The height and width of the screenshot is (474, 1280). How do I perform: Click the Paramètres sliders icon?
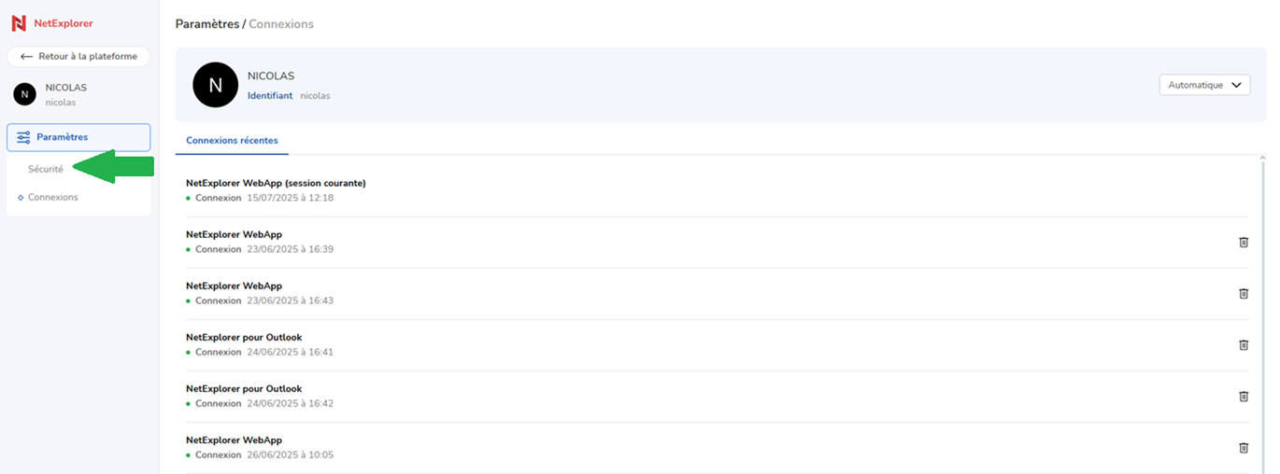coord(23,137)
